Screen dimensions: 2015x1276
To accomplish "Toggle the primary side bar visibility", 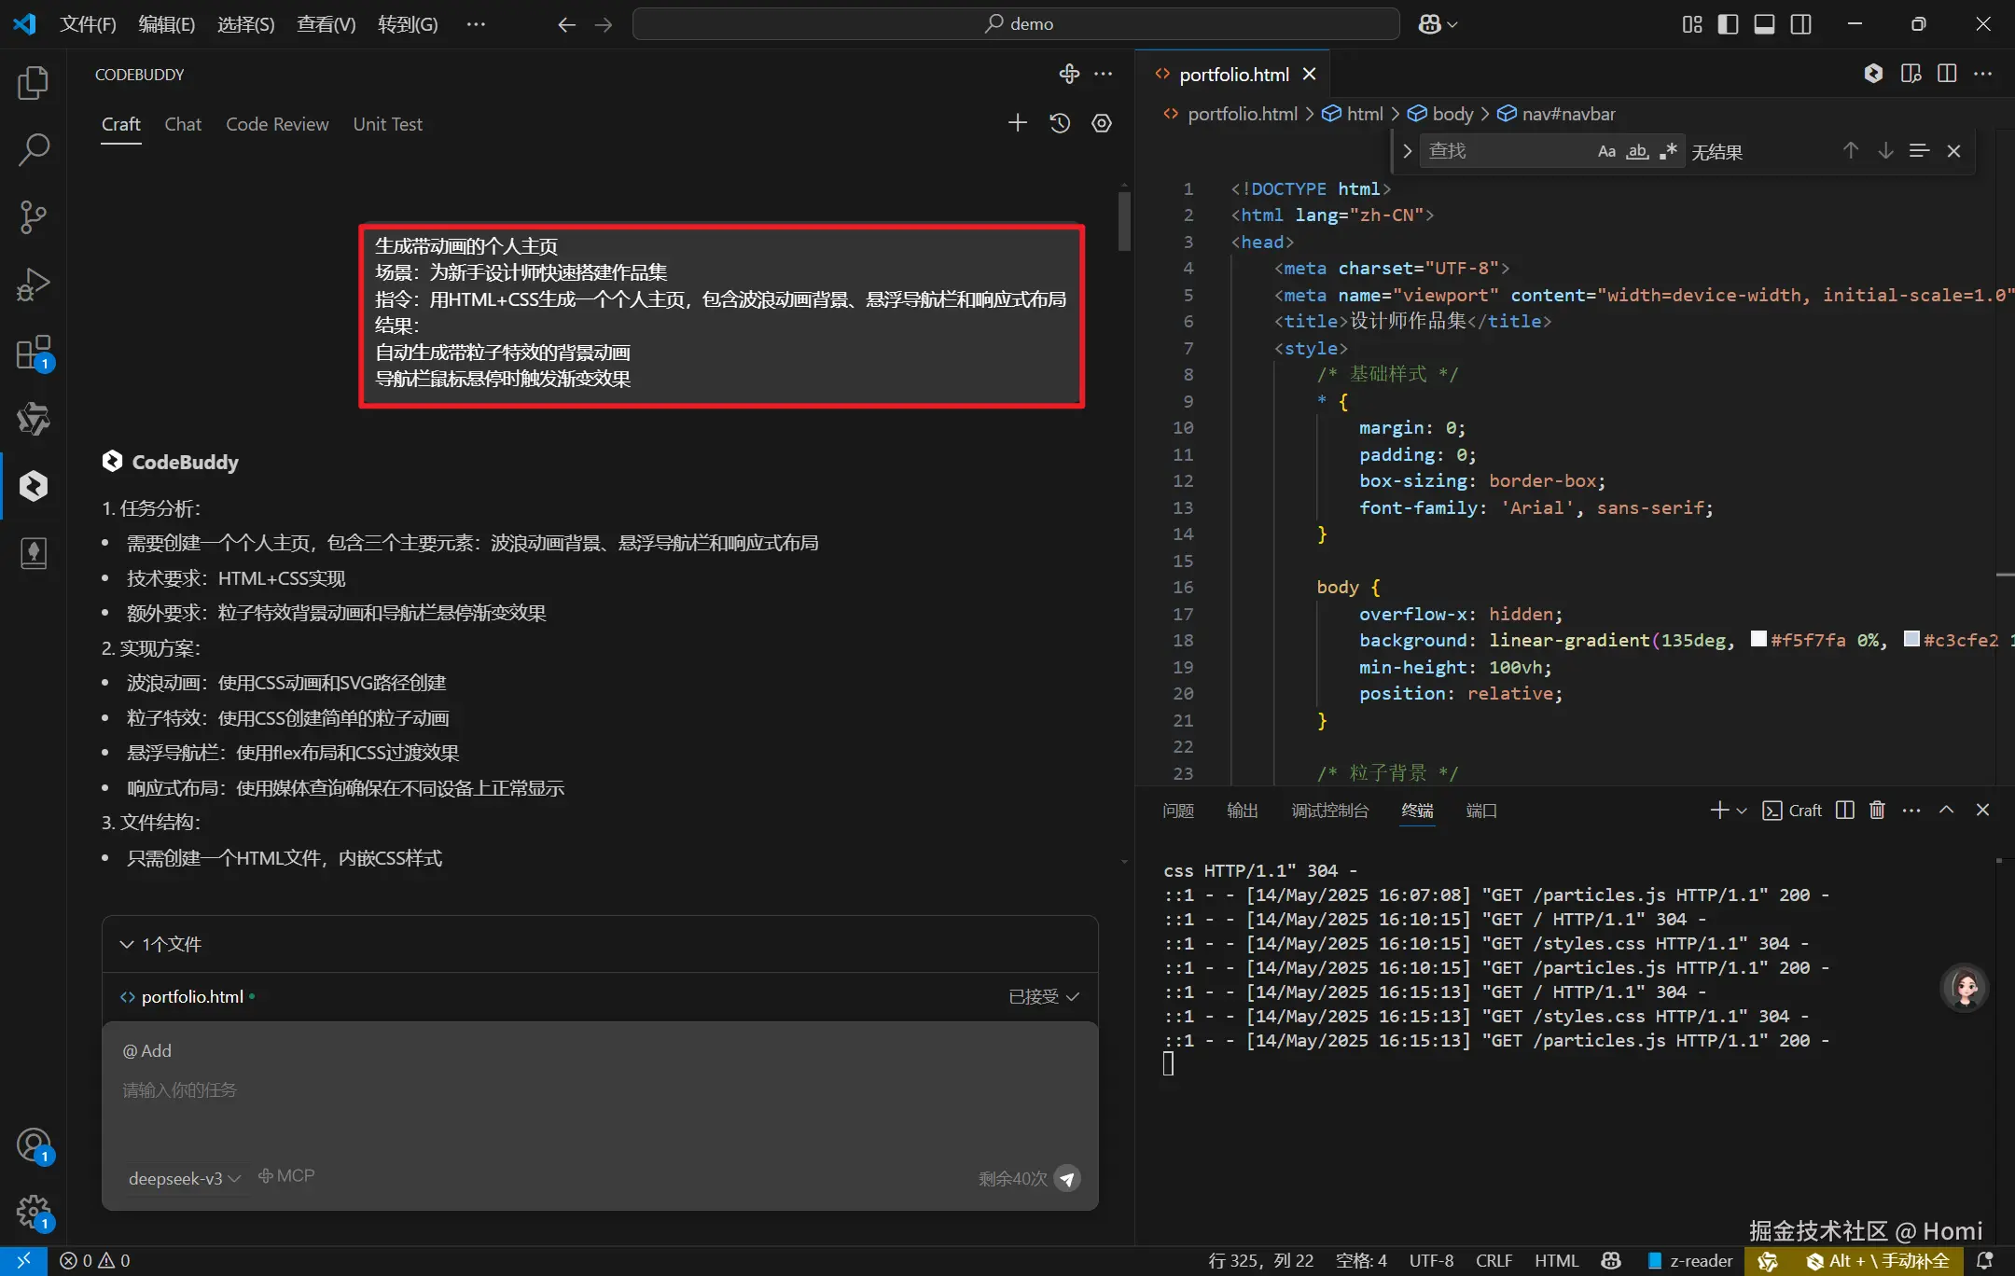I will 1728,24.
